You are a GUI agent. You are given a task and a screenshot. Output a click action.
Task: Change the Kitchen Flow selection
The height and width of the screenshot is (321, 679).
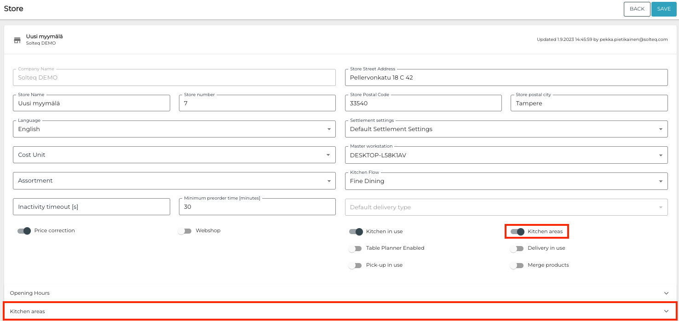click(506, 181)
